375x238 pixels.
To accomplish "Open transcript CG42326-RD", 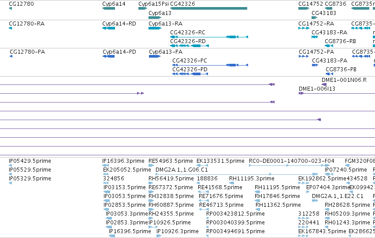I will (188, 41).
